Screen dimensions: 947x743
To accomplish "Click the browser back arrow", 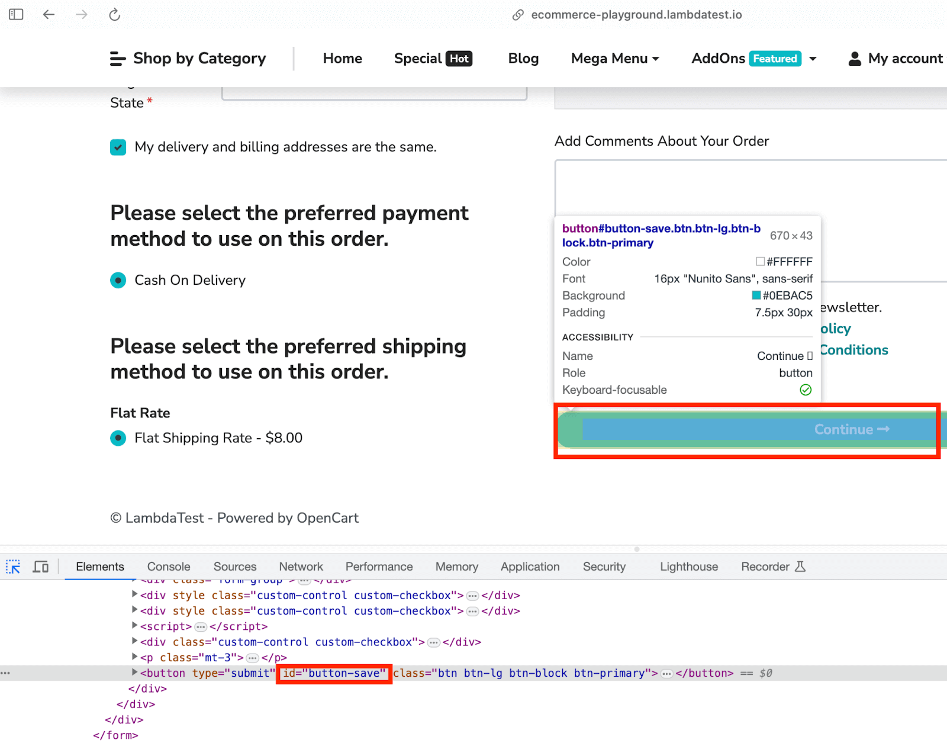I will [x=48, y=14].
